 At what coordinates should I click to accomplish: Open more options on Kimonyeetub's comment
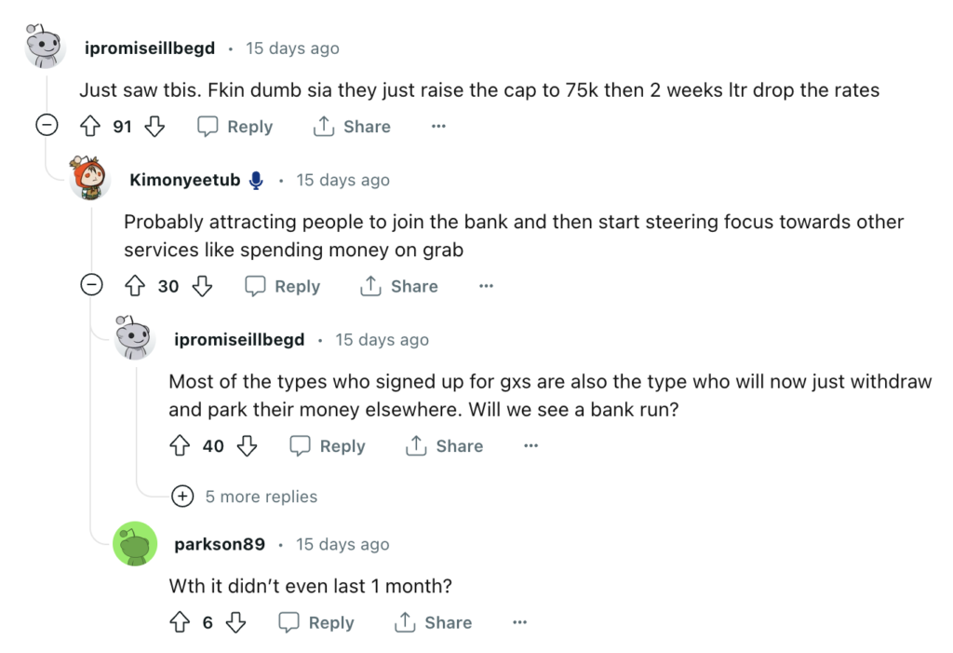486,286
